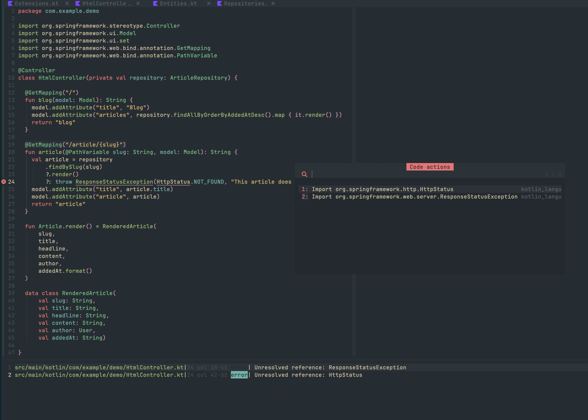Click the Kotlin icon on Entities.kt tab
Viewport: 588px width, 420px height.
click(155, 3)
